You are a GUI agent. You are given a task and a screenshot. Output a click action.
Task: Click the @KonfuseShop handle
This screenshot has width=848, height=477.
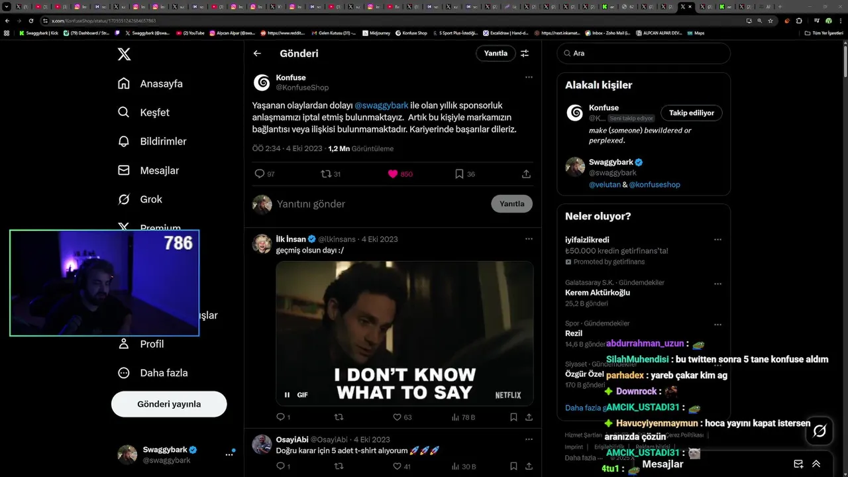click(x=302, y=87)
